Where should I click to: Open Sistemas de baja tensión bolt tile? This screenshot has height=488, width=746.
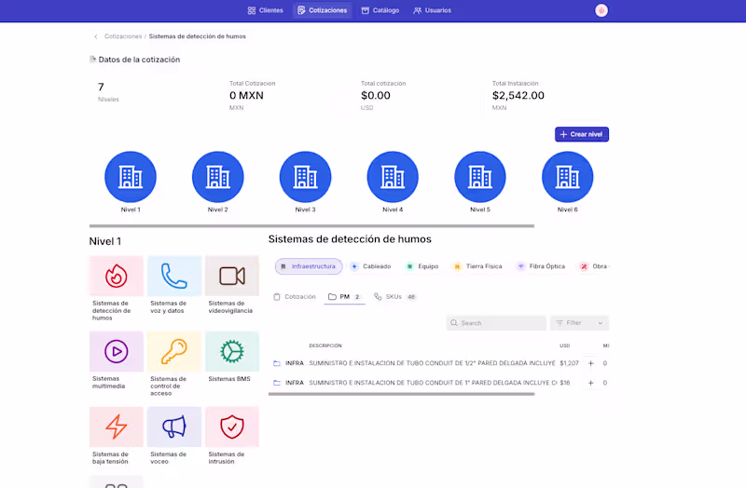click(x=116, y=427)
